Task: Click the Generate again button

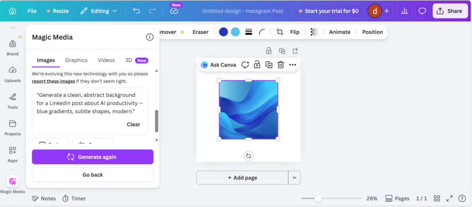Action: tap(93, 157)
